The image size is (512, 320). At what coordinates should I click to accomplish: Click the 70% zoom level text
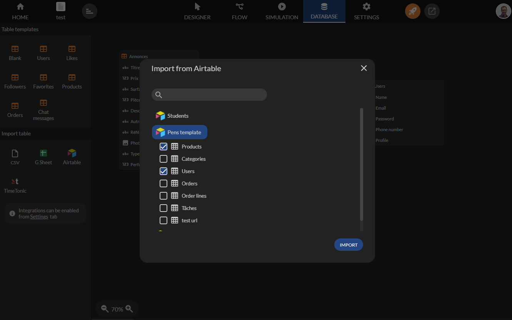coord(117,309)
